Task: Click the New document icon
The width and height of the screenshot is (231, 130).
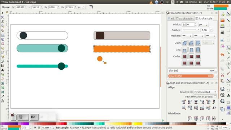Action: [222, 14]
